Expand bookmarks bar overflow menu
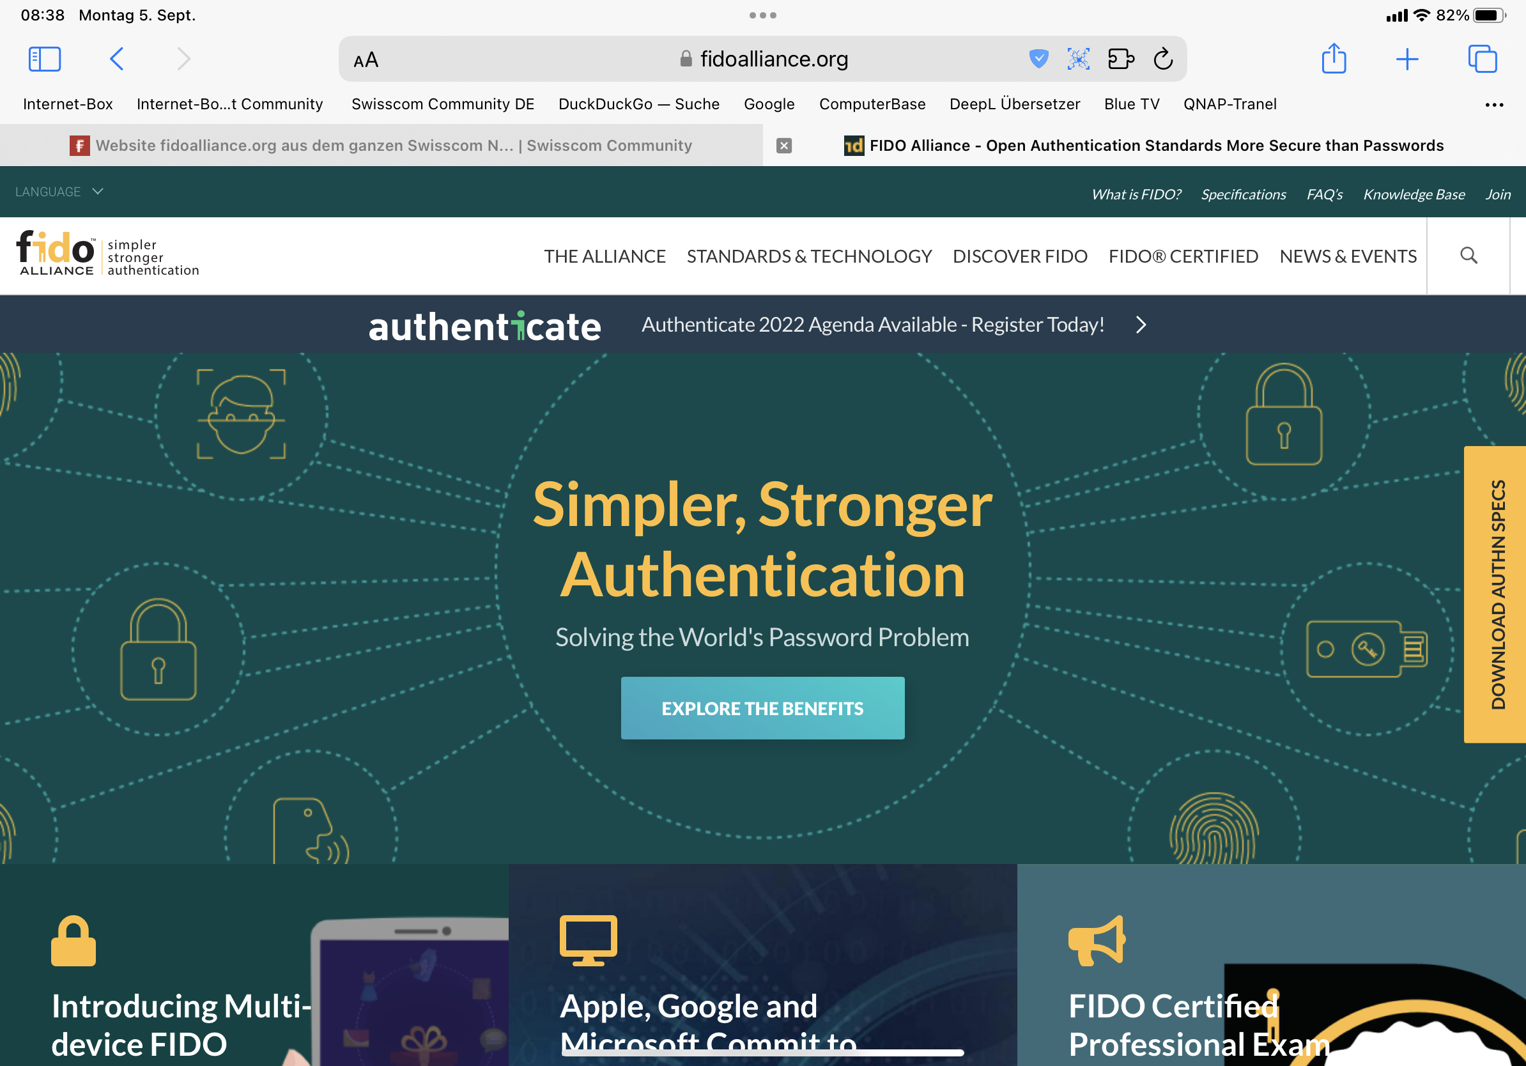This screenshot has width=1526, height=1066. (1493, 105)
